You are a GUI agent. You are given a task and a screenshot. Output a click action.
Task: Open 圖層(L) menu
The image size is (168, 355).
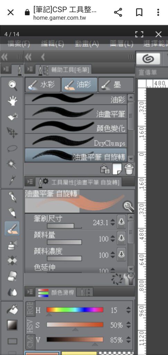(122, 43)
